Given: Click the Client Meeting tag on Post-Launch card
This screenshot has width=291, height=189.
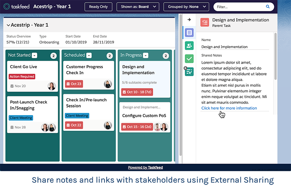Looking at the screenshot, I should (21, 118).
